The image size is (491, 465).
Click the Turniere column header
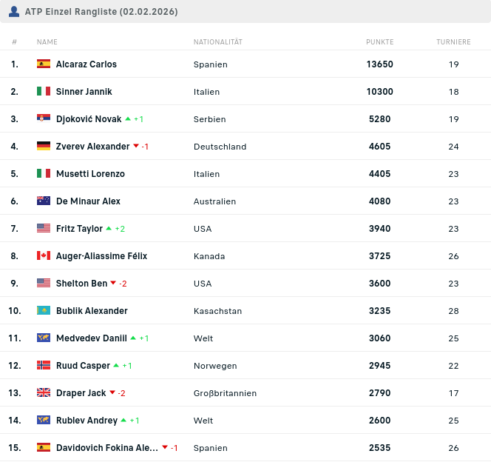453,42
